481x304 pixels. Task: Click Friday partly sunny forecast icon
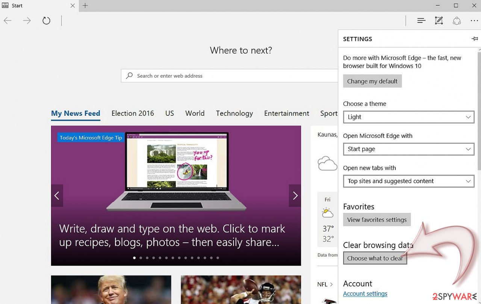coord(328,213)
